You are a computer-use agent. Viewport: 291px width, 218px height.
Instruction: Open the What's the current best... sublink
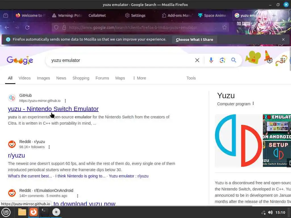(x=30, y=176)
